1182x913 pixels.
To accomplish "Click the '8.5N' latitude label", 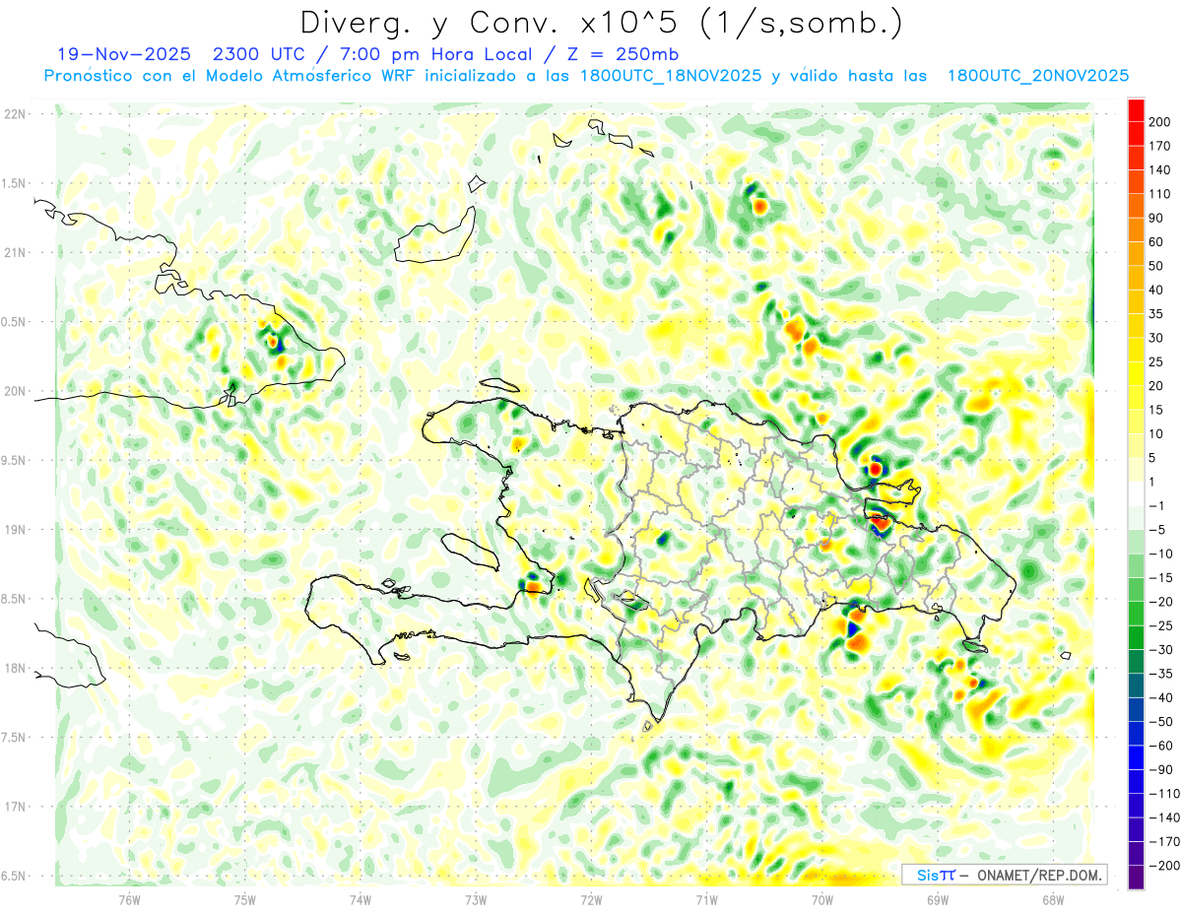I will click(x=15, y=599).
